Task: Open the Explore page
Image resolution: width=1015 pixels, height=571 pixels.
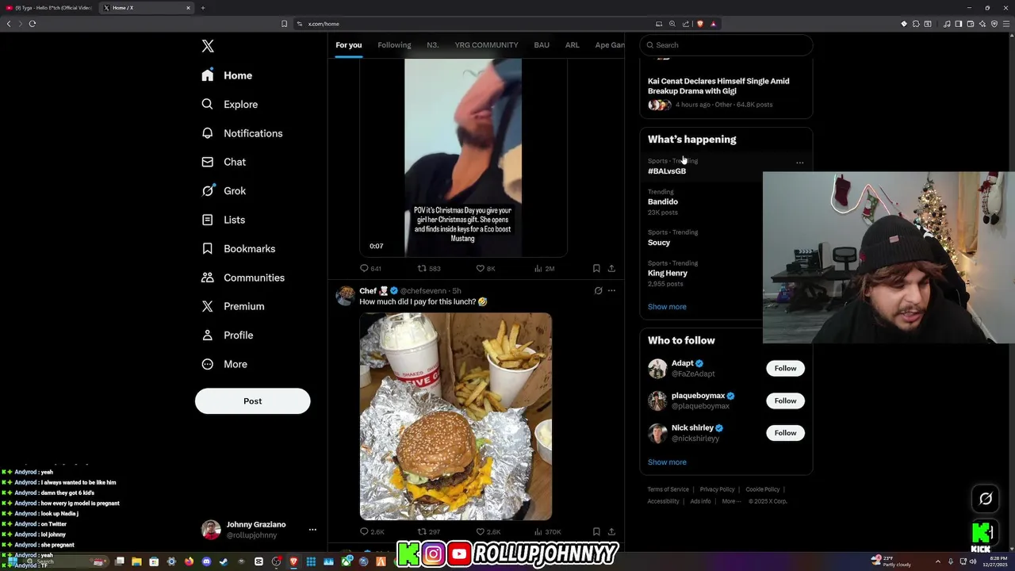Action: (x=229, y=104)
